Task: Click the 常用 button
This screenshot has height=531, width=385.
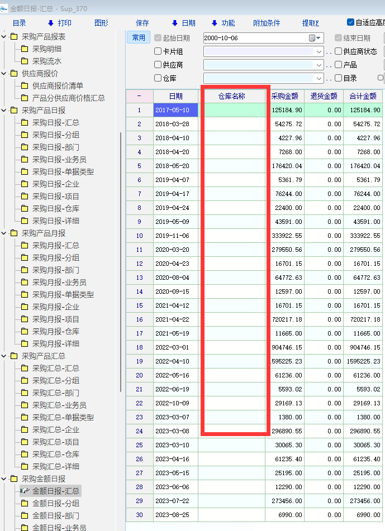Action: 139,37
